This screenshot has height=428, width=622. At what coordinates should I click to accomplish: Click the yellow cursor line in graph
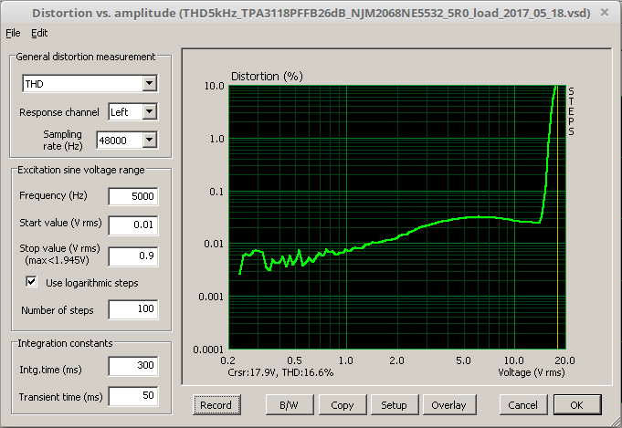(x=557, y=228)
